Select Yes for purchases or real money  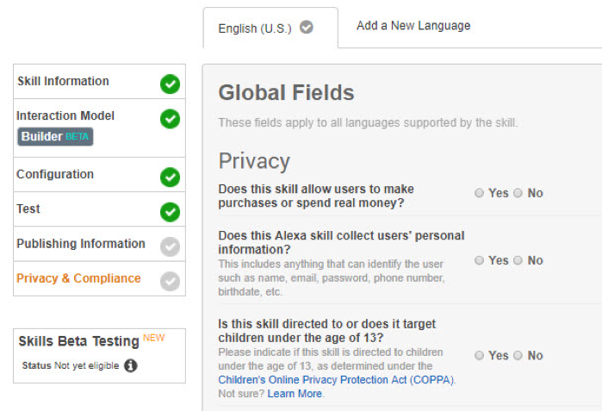(x=479, y=193)
